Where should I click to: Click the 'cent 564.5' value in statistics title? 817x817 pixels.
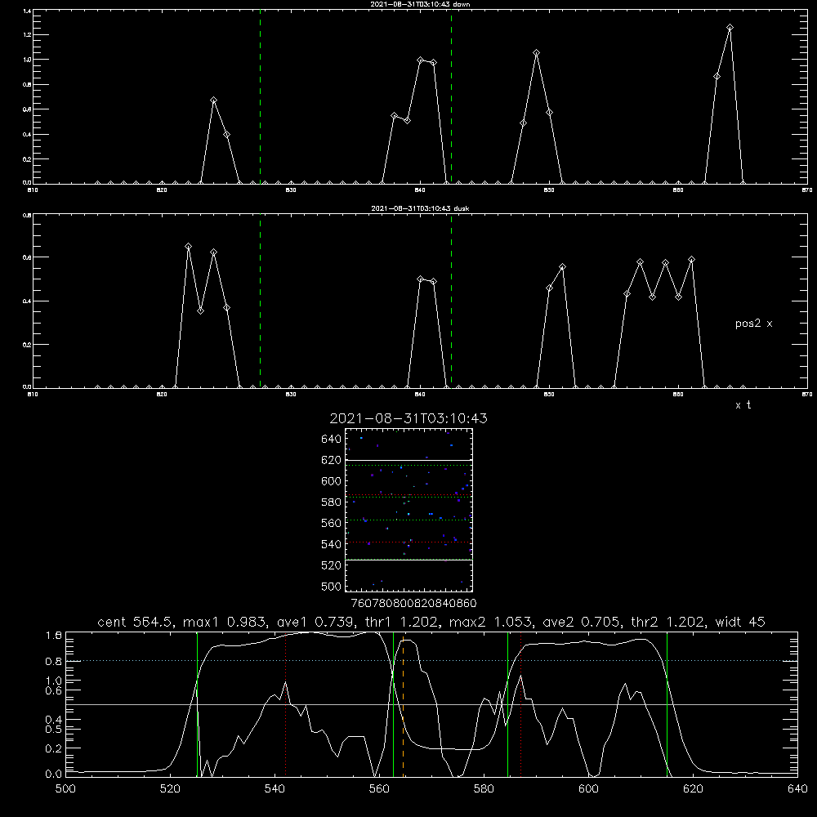pyautogui.click(x=135, y=622)
